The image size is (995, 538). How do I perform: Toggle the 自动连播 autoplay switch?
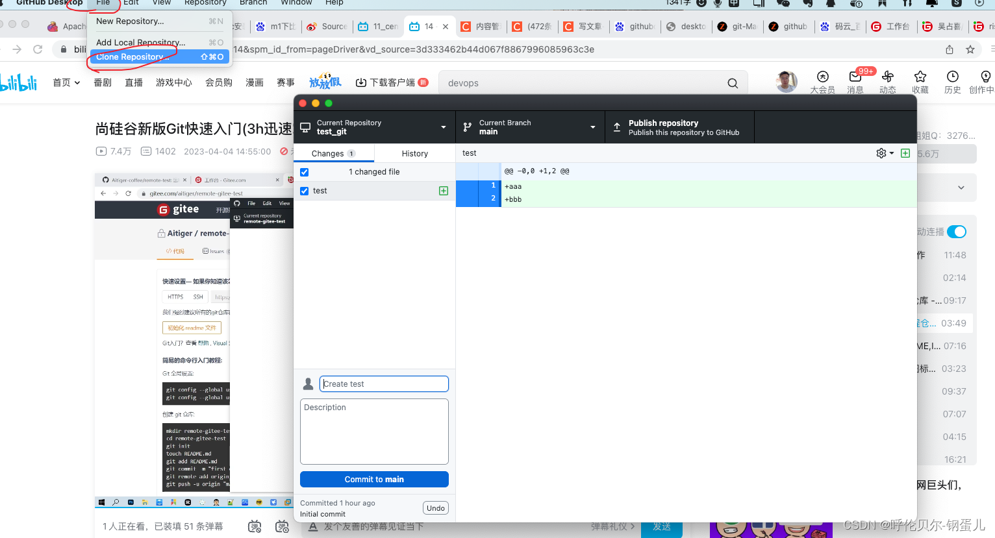(957, 232)
